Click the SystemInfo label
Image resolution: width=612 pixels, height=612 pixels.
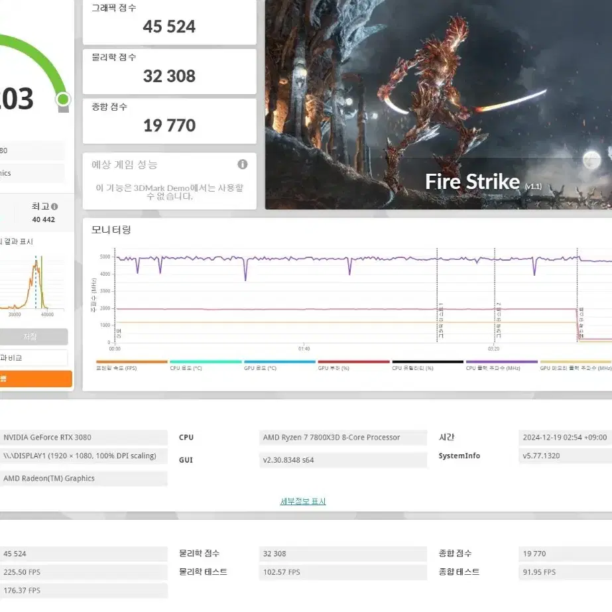point(459,456)
